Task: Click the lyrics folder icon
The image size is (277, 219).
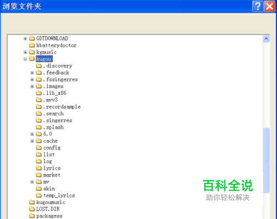Action: (x=39, y=168)
